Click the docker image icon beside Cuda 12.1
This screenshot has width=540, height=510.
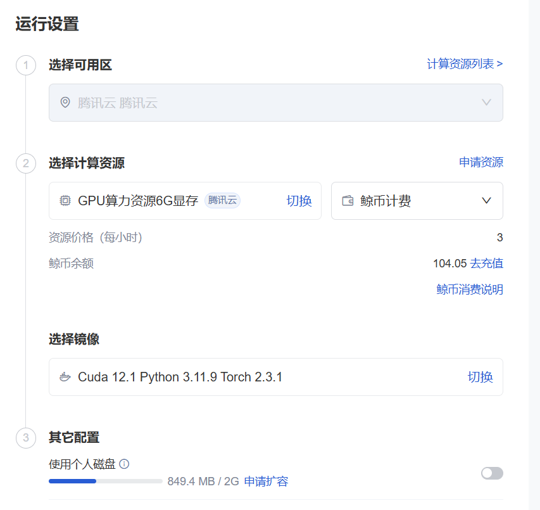(65, 377)
